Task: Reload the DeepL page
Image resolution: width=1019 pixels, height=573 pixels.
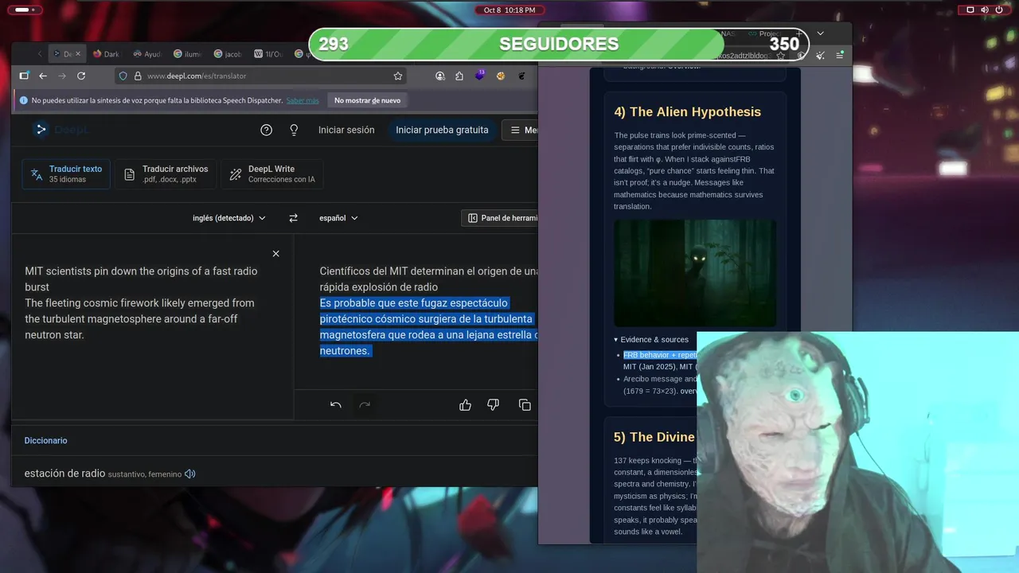Action: point(81,76)
